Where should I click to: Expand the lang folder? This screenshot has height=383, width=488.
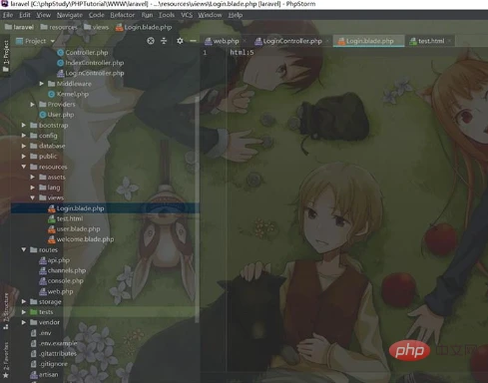click(33, 188)
